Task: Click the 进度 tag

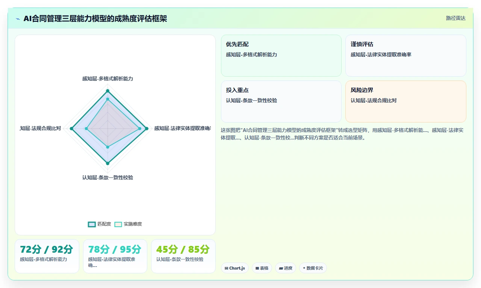Action: [286, 268]
